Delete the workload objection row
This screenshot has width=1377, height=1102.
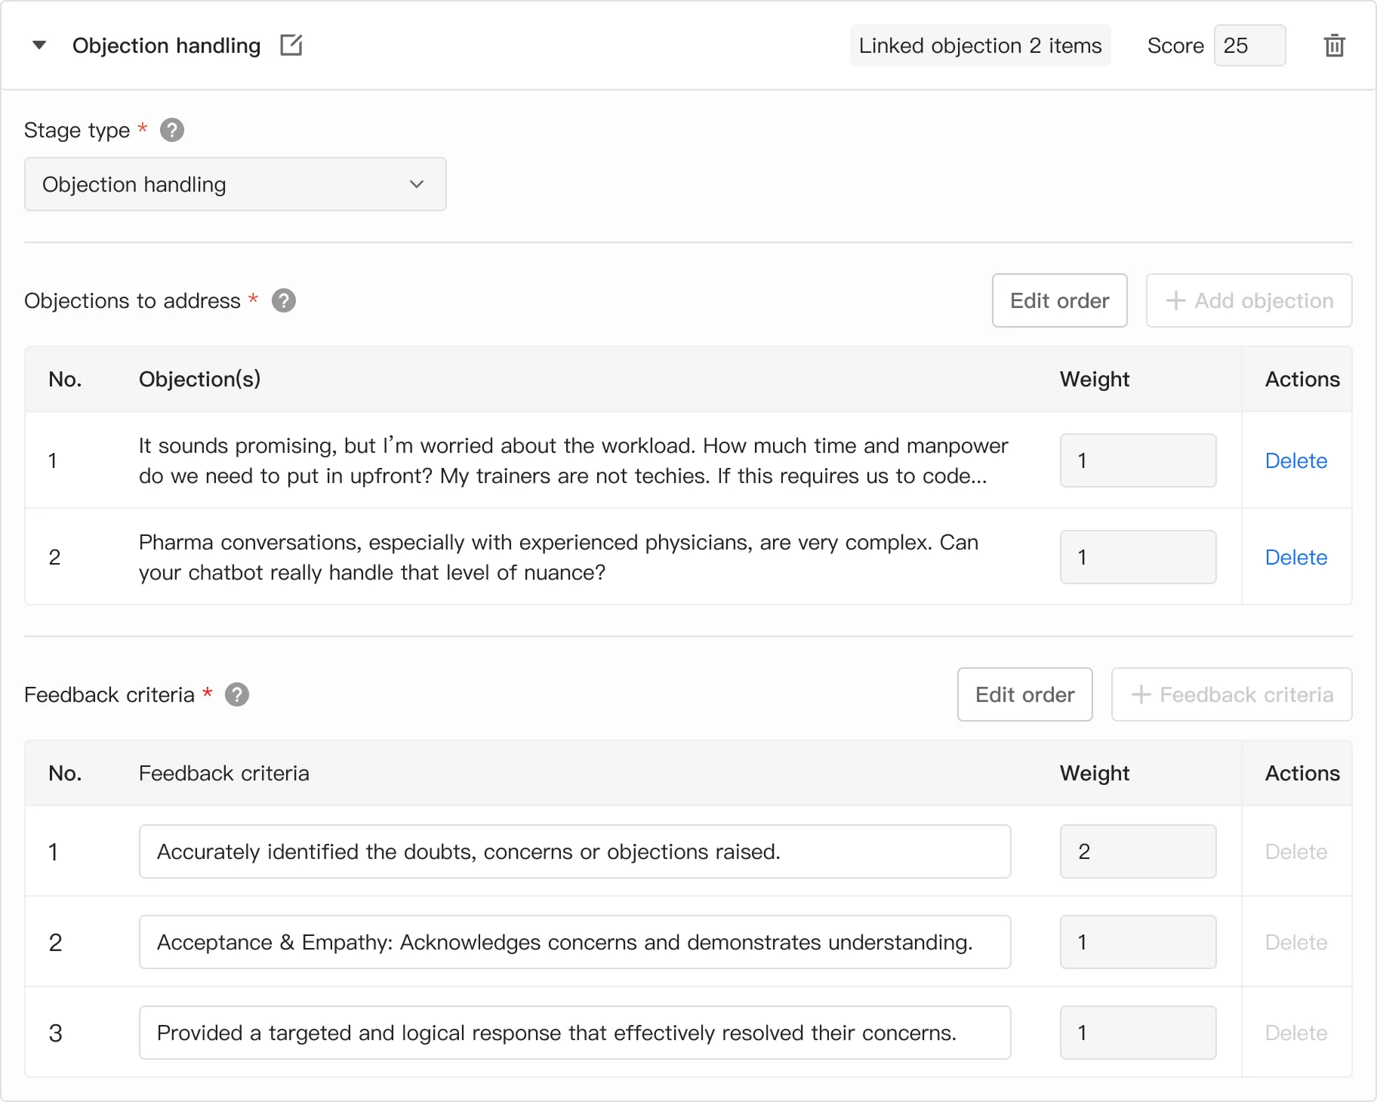point(1295,460)
